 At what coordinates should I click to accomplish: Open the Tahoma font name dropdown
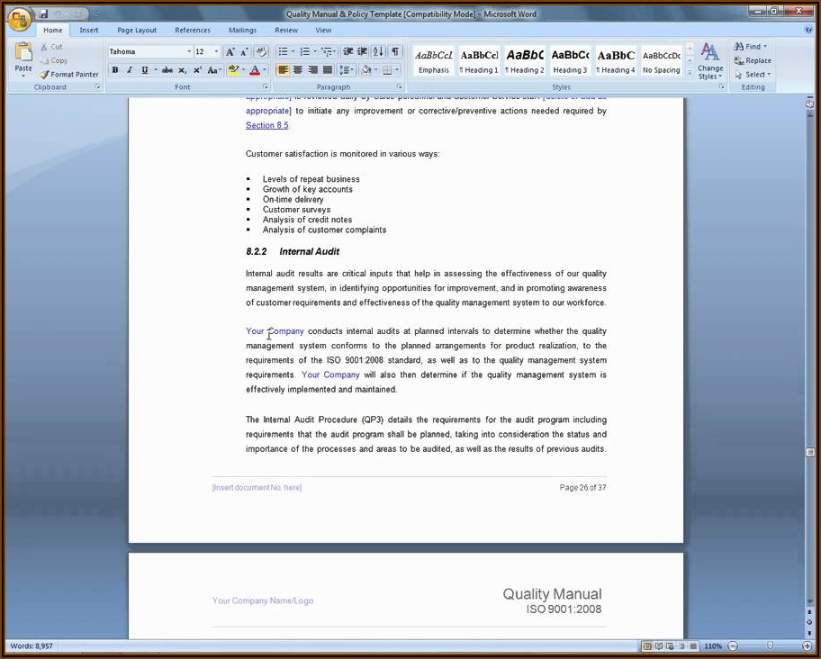point(189,52)
